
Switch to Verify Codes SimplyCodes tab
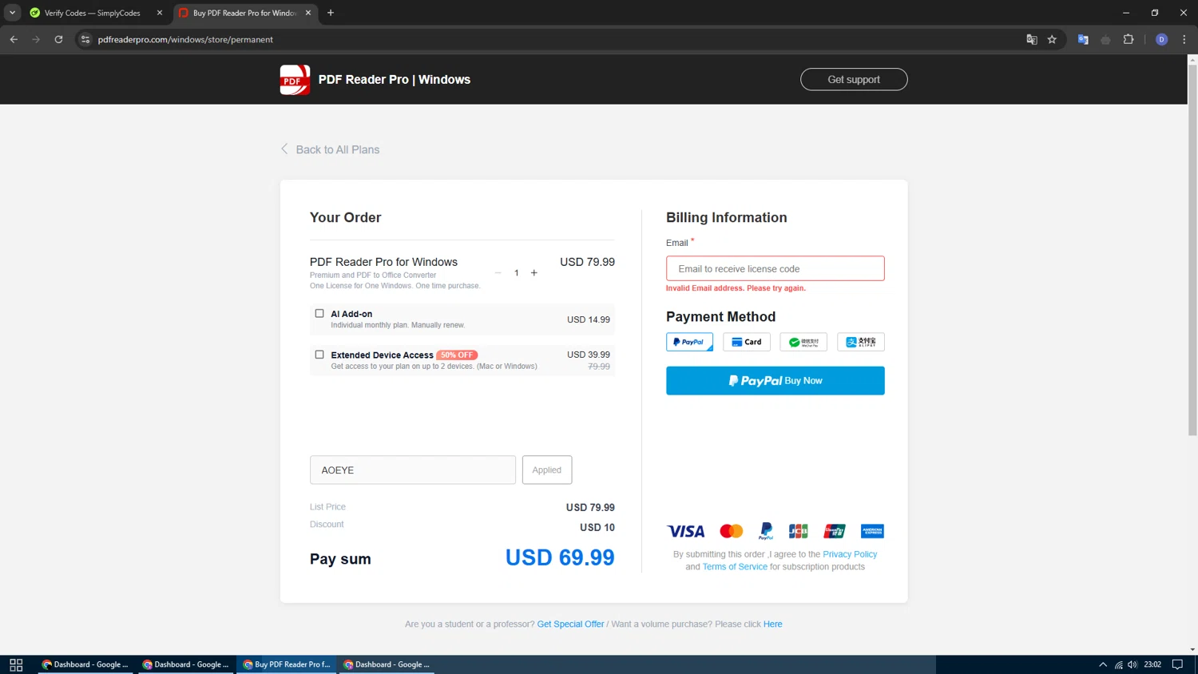pyautogui.click(x=92, y=13)
